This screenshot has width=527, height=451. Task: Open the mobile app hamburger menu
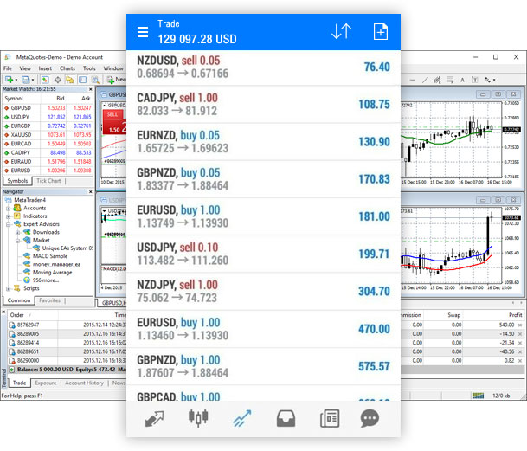(x=143, y=32)
